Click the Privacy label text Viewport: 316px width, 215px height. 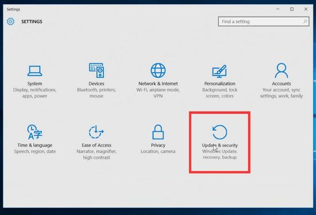click(x=158, y=145)
